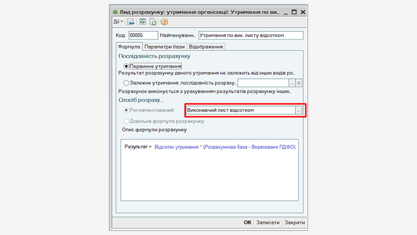Maximize the Вид розрахунку window
This screenshot has width=417, height=235.
click(x=293, y=11)
